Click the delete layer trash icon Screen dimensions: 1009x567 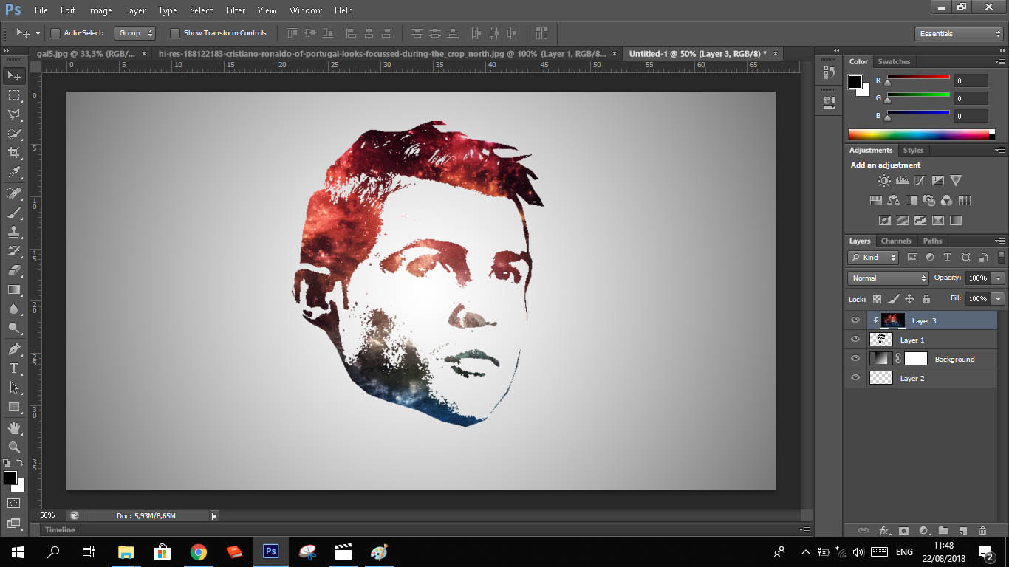(982, 531)
